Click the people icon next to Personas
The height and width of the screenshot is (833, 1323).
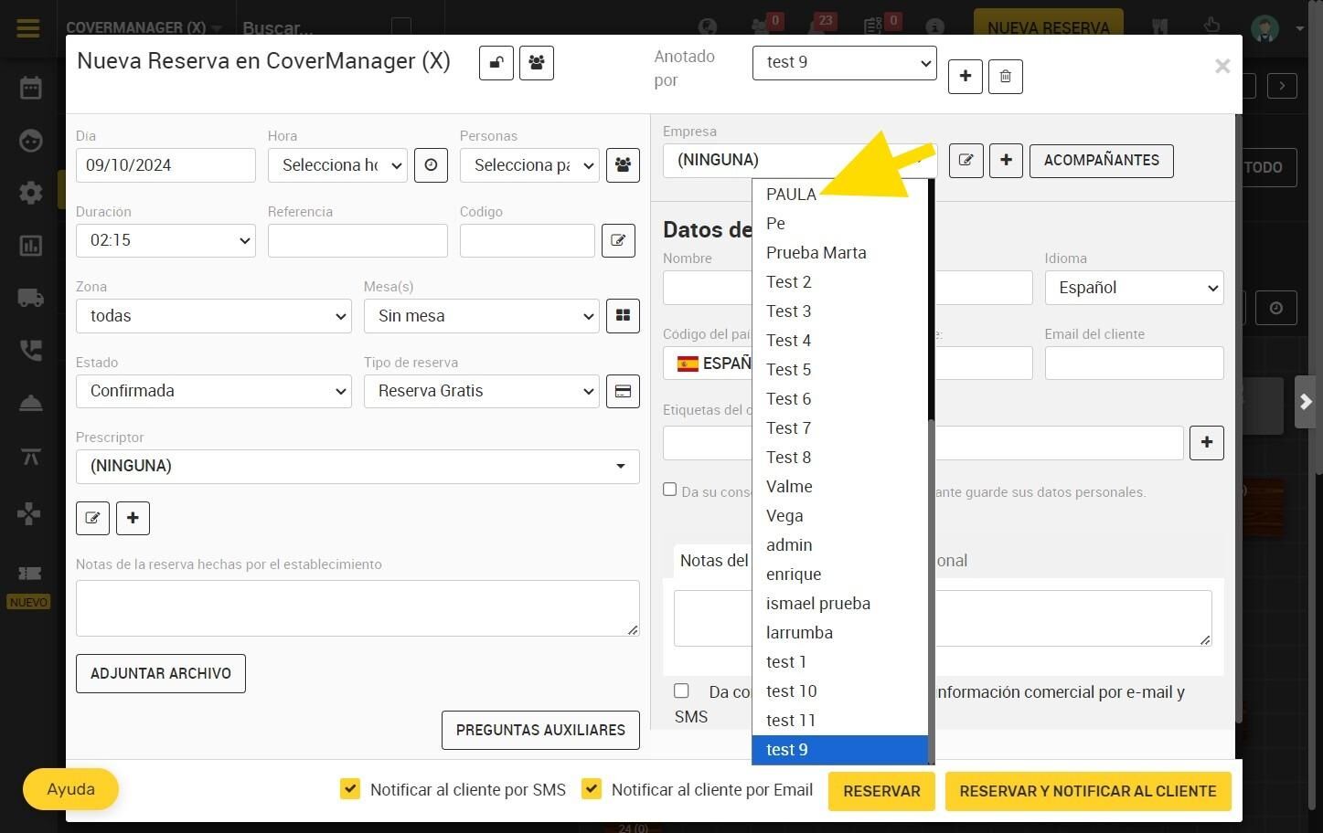pyautogui.click(x=623, y=165)
